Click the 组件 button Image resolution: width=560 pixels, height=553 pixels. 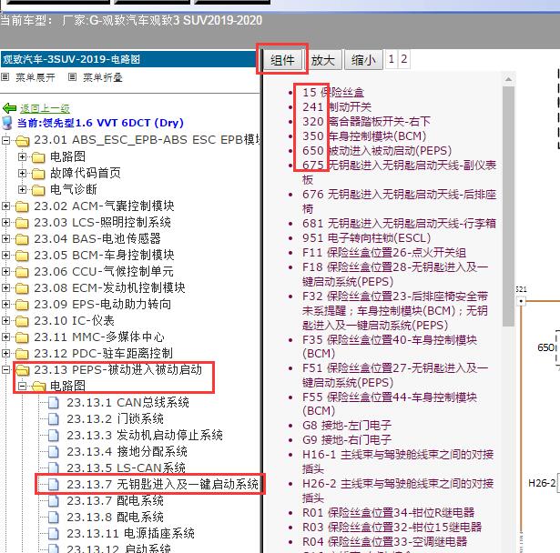tap(282, 60)
